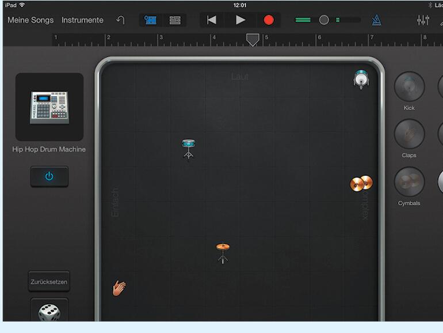Click the Bluetooth status icon

click(x=430, y=5)
